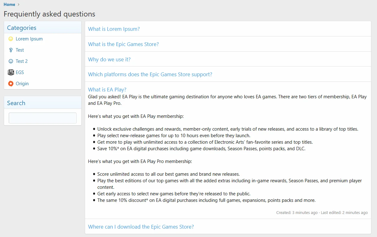Screen dimensions: 377x237
Task: Select the Origin category label
Action: coord(22,84)
